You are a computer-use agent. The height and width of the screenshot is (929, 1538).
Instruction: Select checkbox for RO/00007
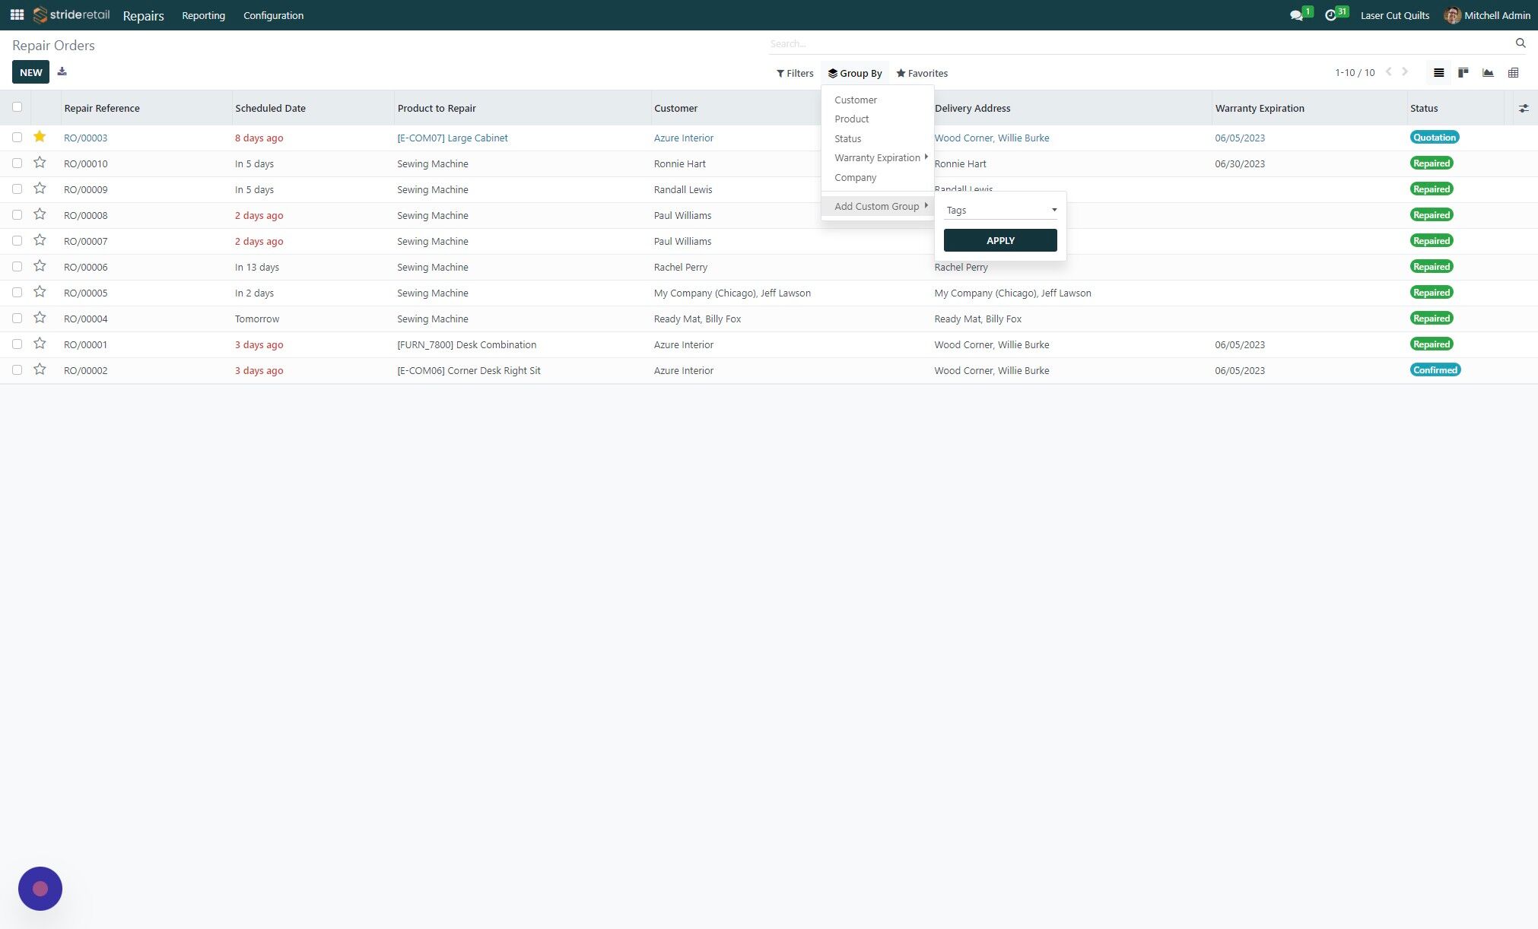17,241
